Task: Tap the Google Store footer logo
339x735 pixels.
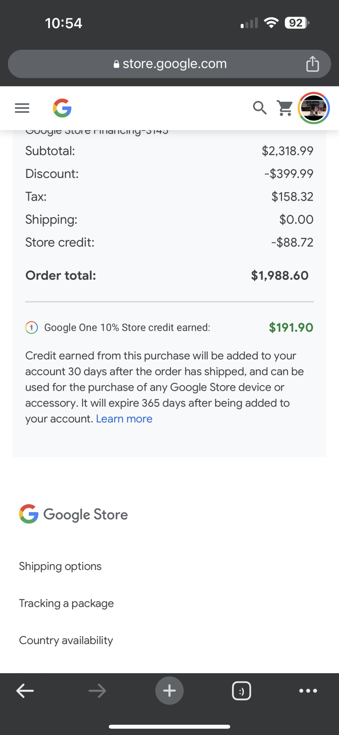Action: (x=73, y=514)
